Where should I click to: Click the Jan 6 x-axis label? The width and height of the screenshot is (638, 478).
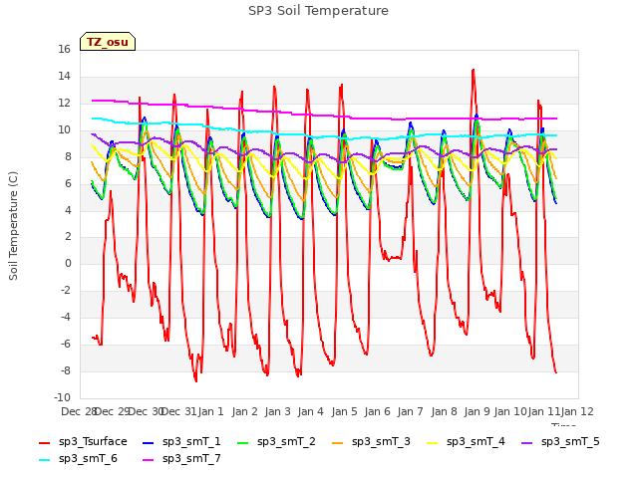[378, 411]
